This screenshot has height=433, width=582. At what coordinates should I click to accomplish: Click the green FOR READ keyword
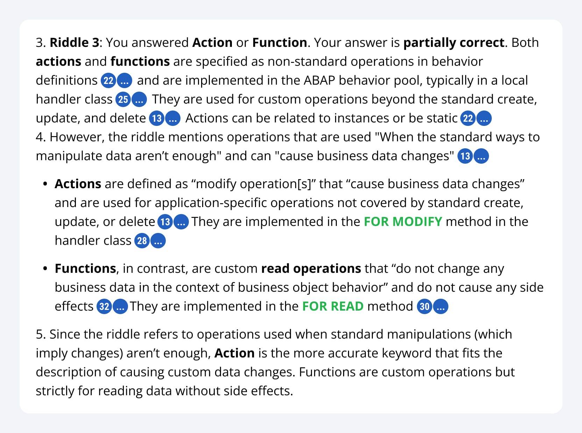pyautogui.click(x=333, y=306)
